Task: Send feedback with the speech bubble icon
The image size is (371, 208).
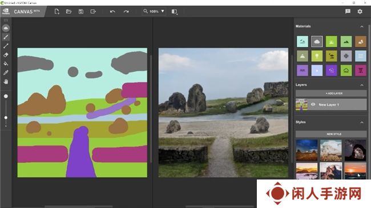Action: click(x=348, y=11)
